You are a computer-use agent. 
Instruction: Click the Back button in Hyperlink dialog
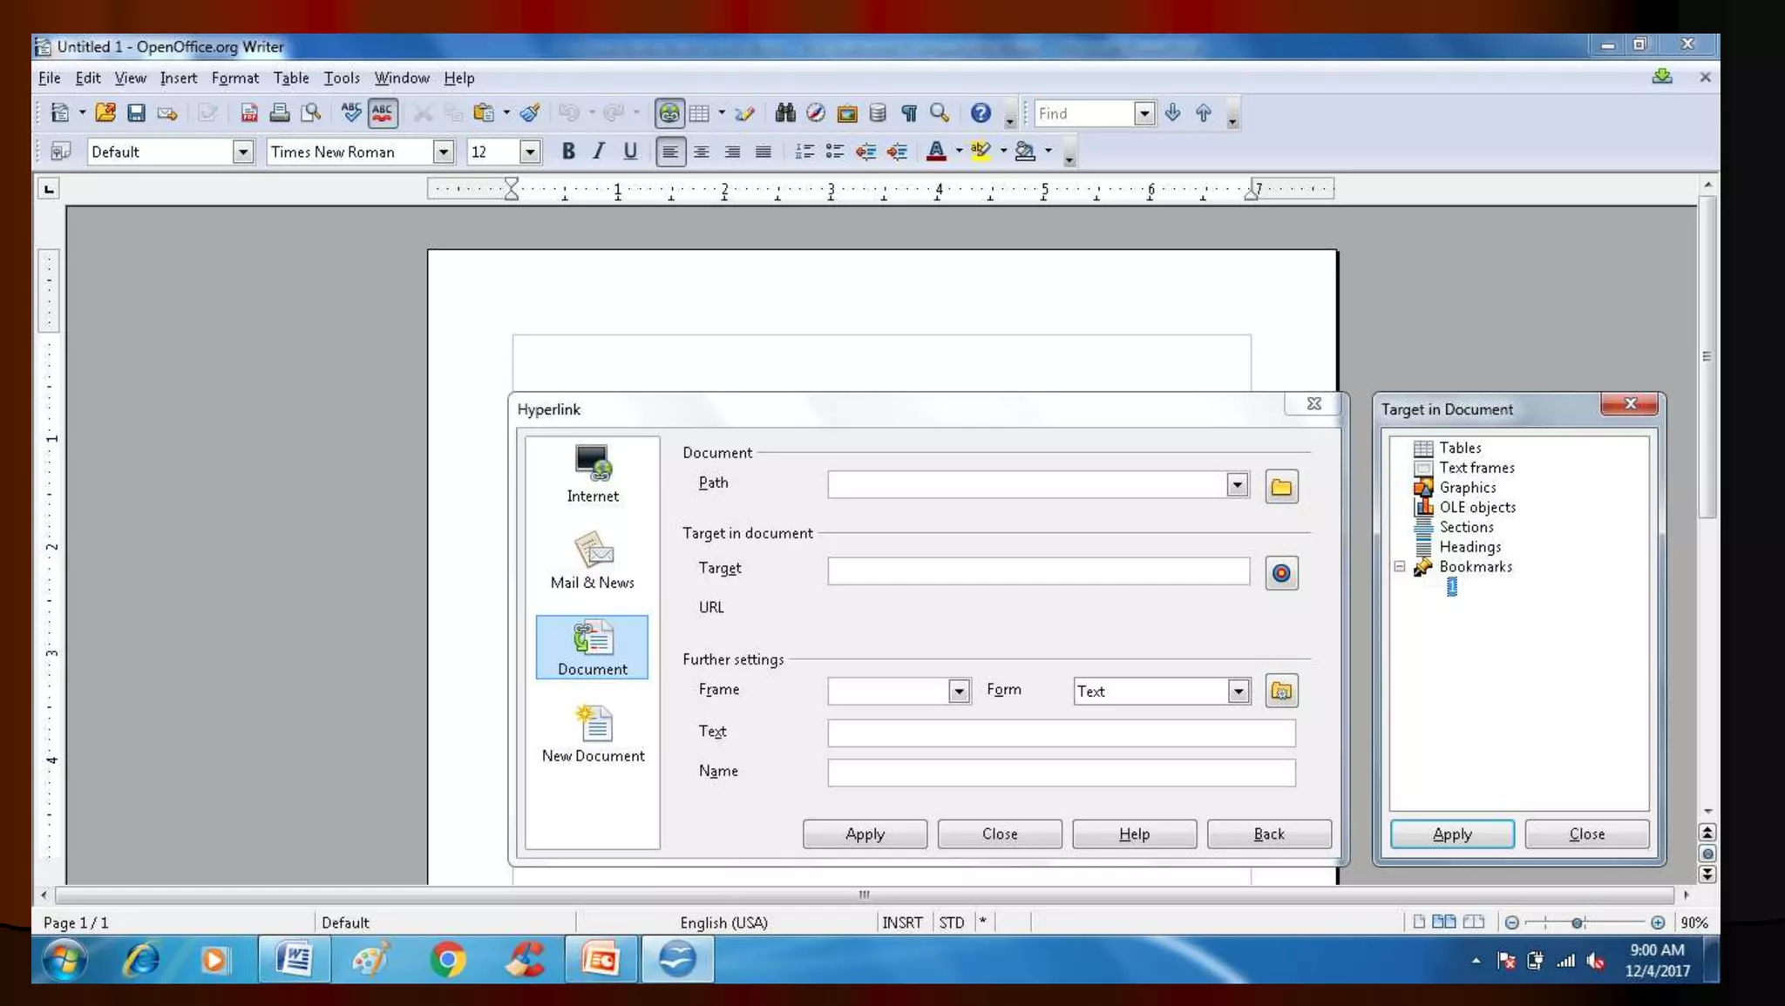[1268, 834]
